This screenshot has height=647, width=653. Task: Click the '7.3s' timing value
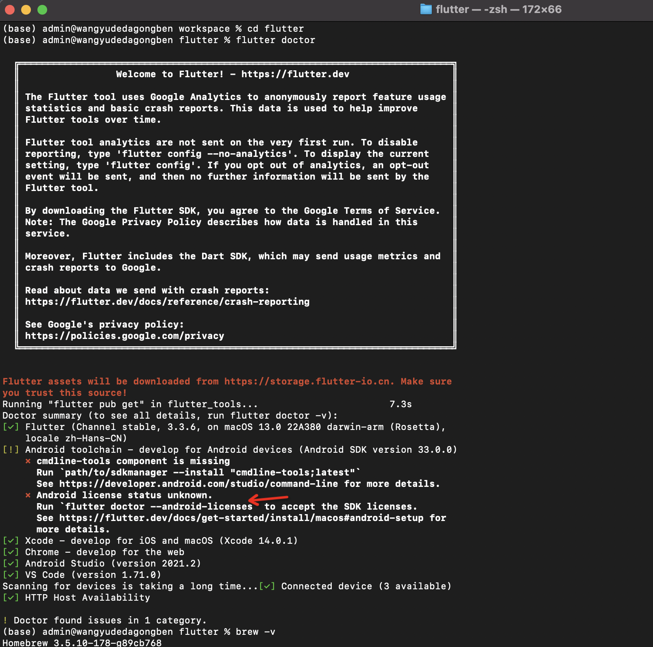(x=401, y=404)
